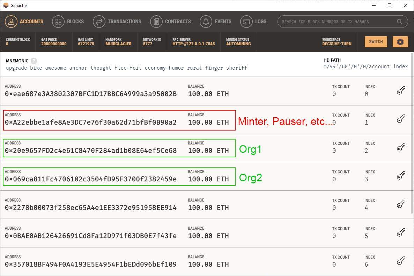Show the mnemonic help question mark
This screenshot has height=276, width=414.
(34, 61)
